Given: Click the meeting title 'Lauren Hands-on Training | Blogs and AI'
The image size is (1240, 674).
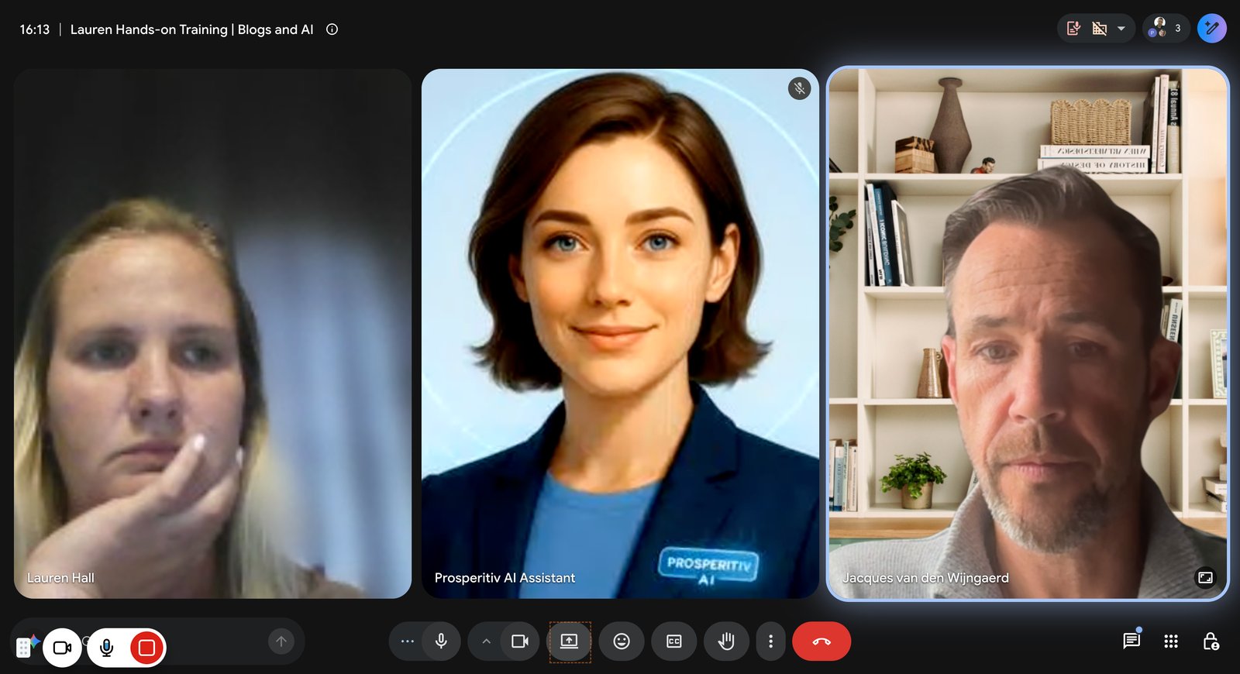Looking at the screenshot, I should coord(192,29).
